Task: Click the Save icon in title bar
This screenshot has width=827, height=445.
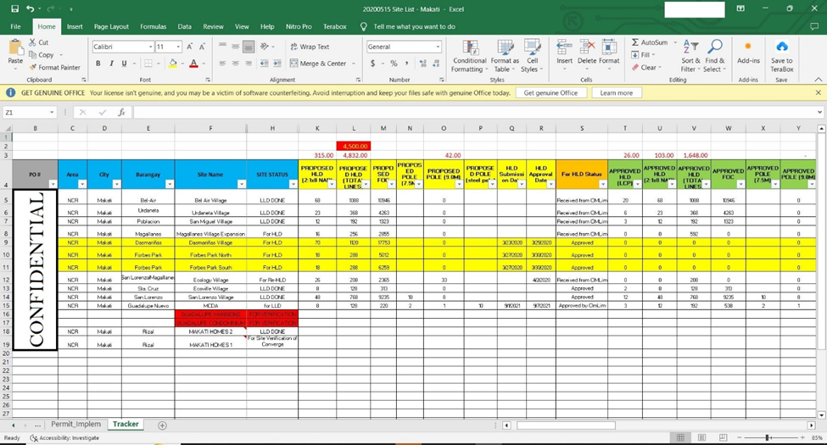Action: (14, 9)
